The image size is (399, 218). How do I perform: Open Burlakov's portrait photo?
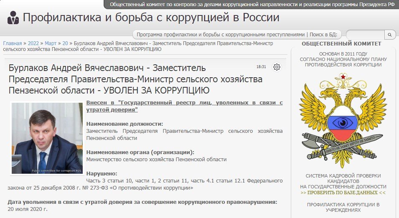(x=47, y=138)
